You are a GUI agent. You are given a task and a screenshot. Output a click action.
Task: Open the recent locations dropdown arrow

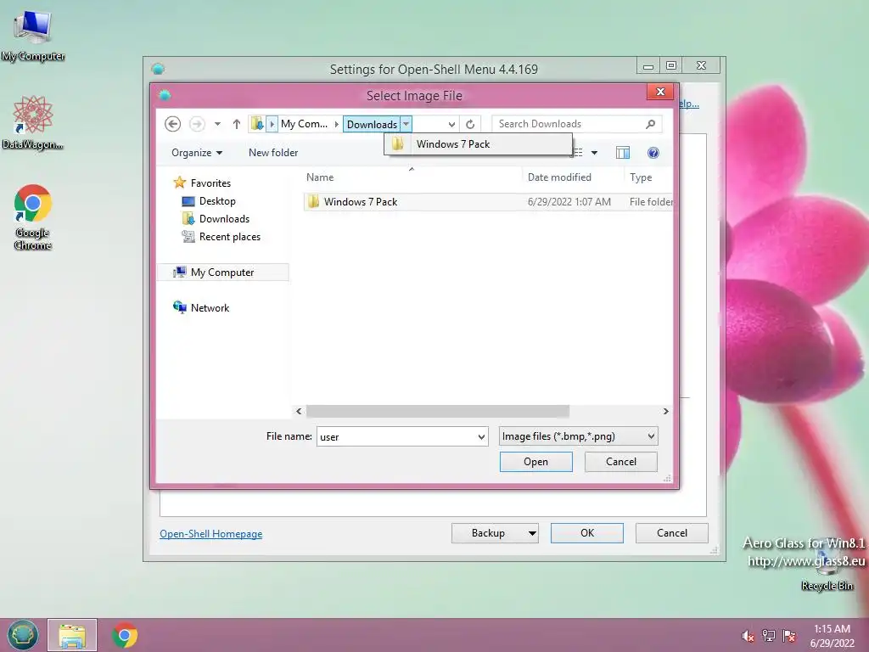coord(218,124)
